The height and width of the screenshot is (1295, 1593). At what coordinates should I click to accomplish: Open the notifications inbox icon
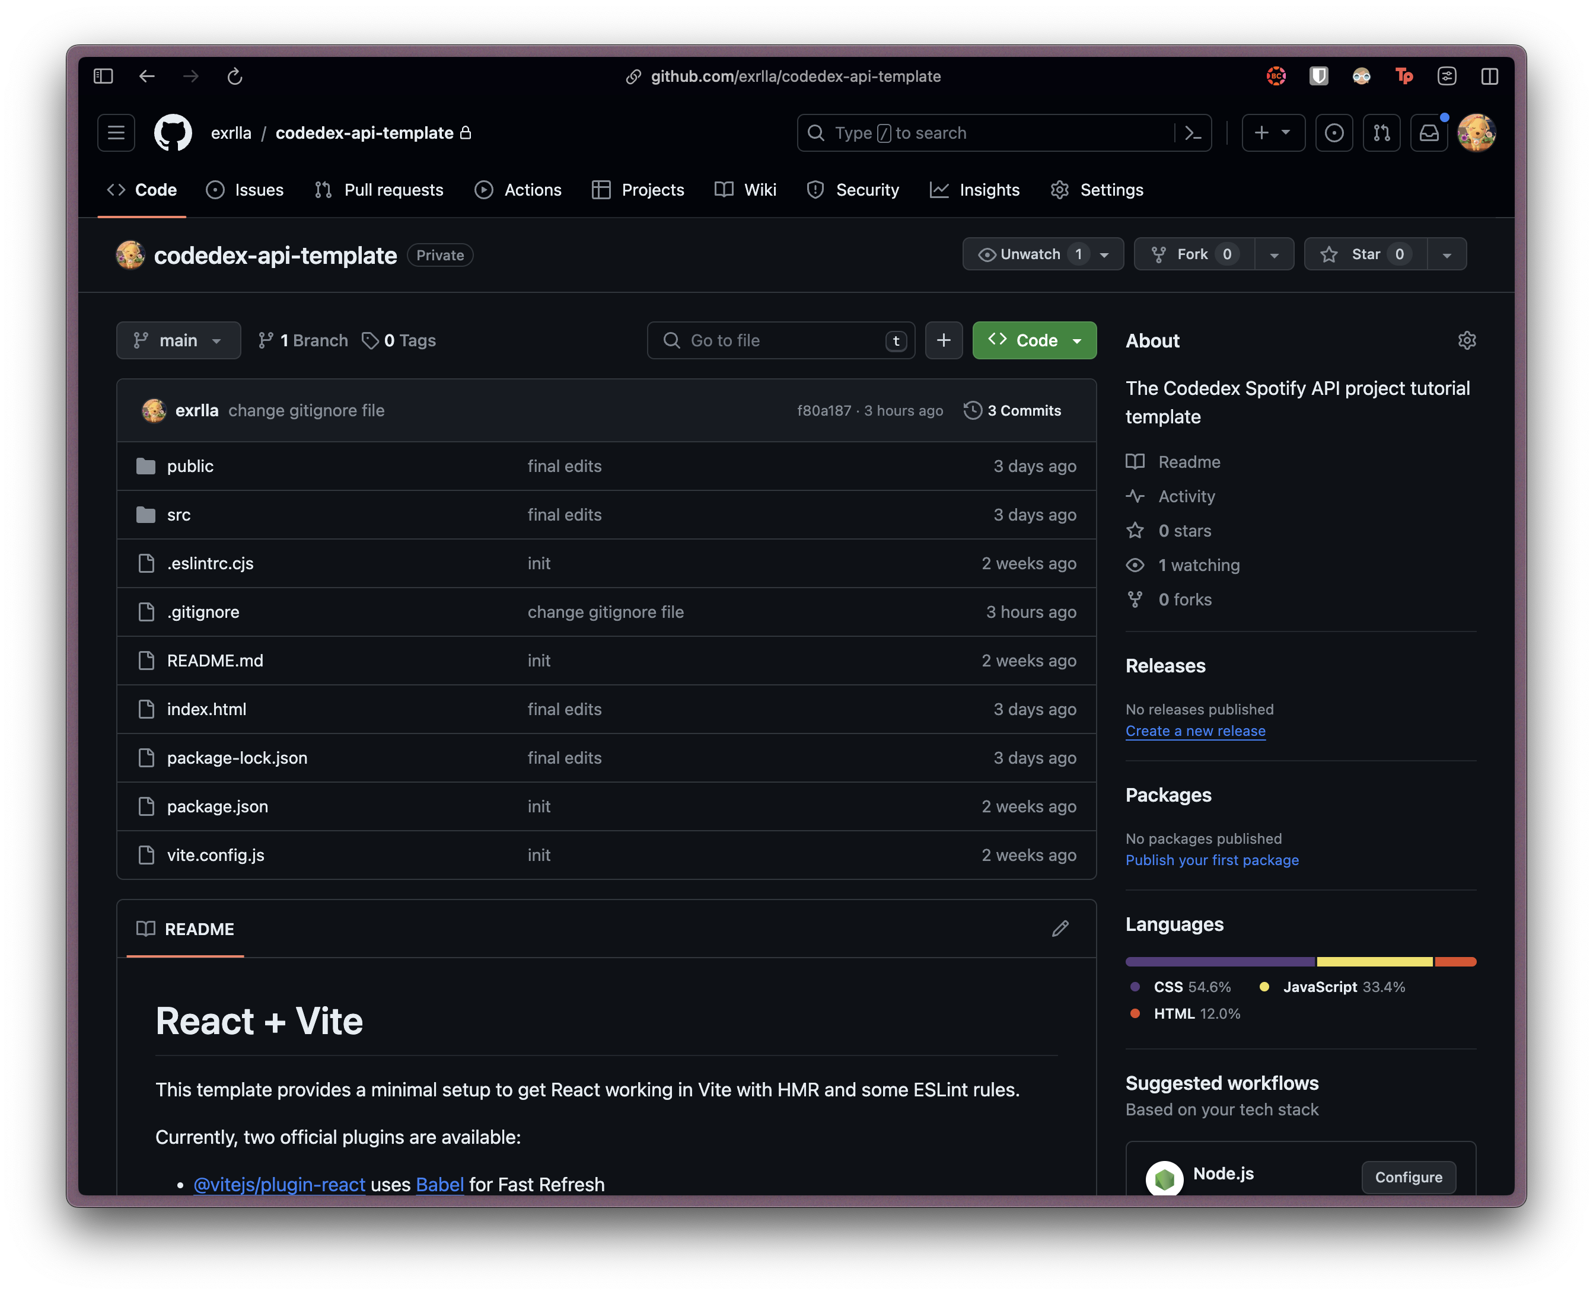(x=1428, y=133)
